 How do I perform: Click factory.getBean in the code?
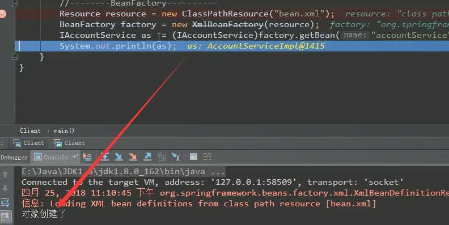pyautogui.click(x=296, y=35)
